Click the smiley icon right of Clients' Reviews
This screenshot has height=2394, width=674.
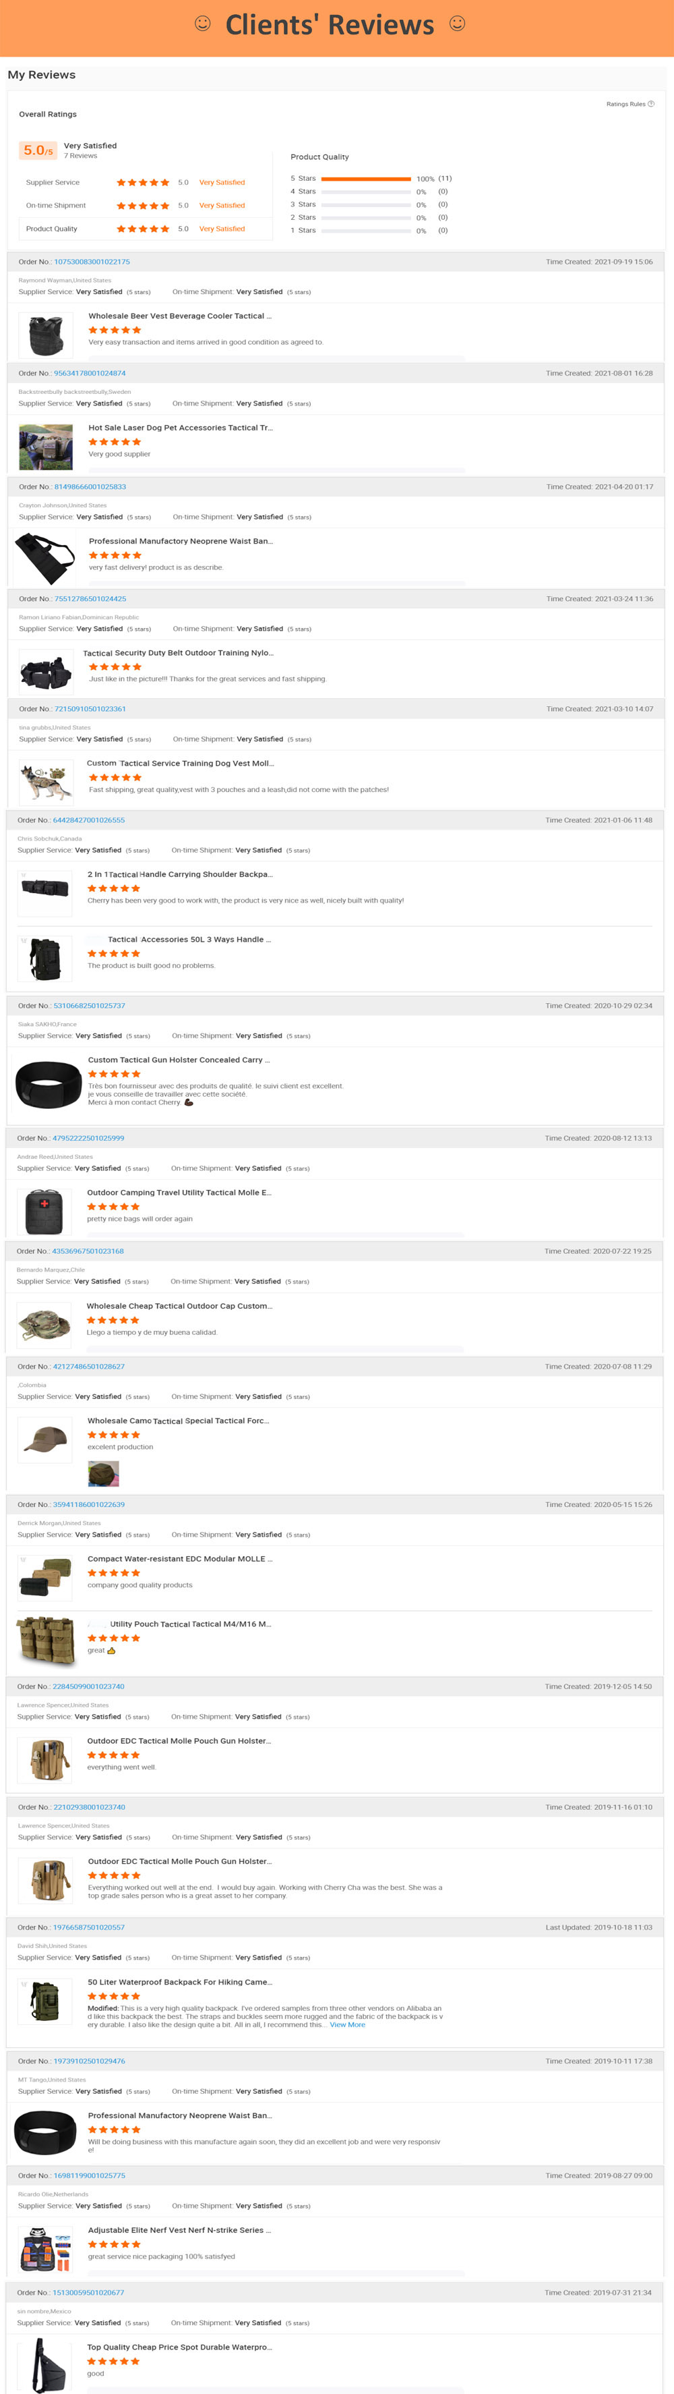pyautogui.click(x=458, y=25)
